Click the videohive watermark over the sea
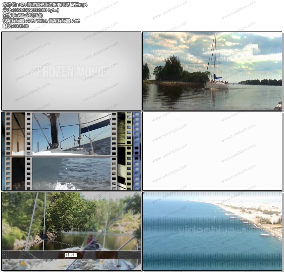Screen dimensions: 284x272 click(206, 230)
